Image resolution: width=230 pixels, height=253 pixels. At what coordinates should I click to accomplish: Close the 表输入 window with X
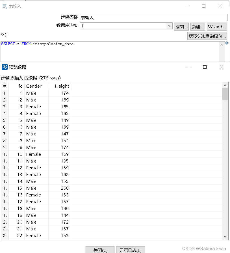click(x=220, y=6)
